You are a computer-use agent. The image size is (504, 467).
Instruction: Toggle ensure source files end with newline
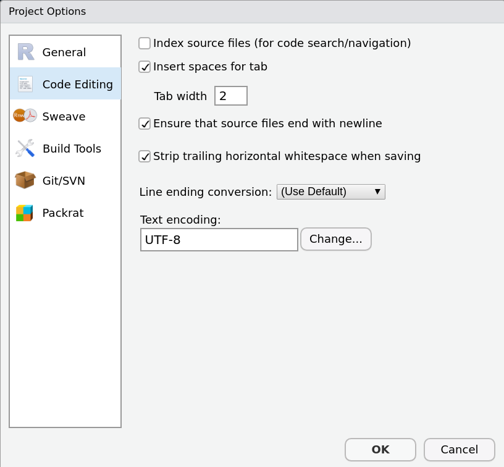click(x=144, y=124)
